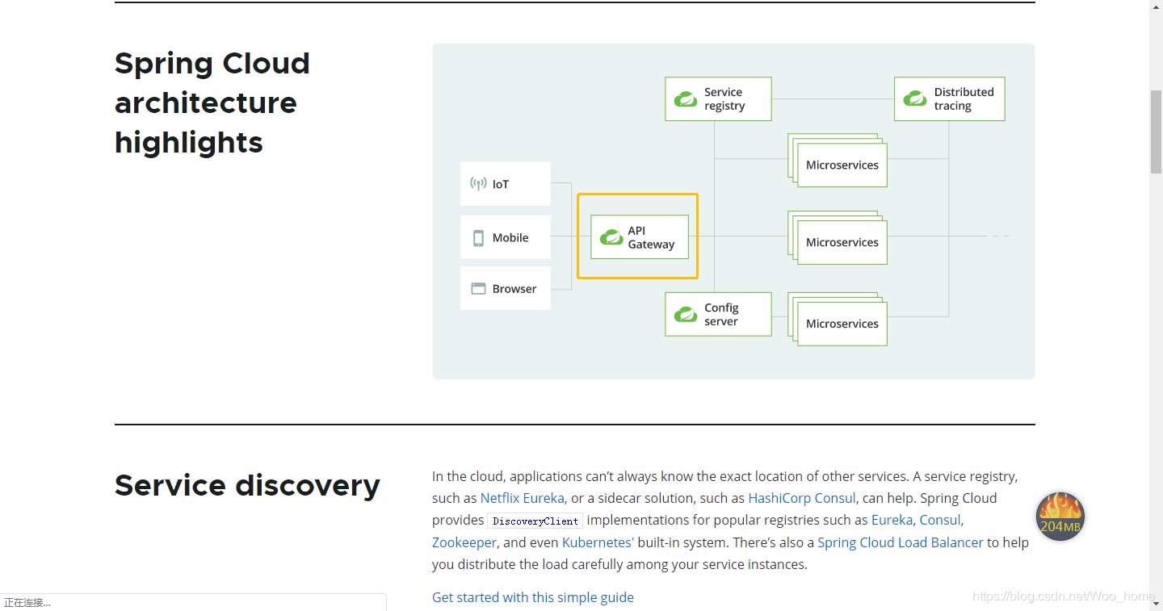Click the DiscoveryClient code label
The width and height of the screenshot is (1163, 611).
535,521
